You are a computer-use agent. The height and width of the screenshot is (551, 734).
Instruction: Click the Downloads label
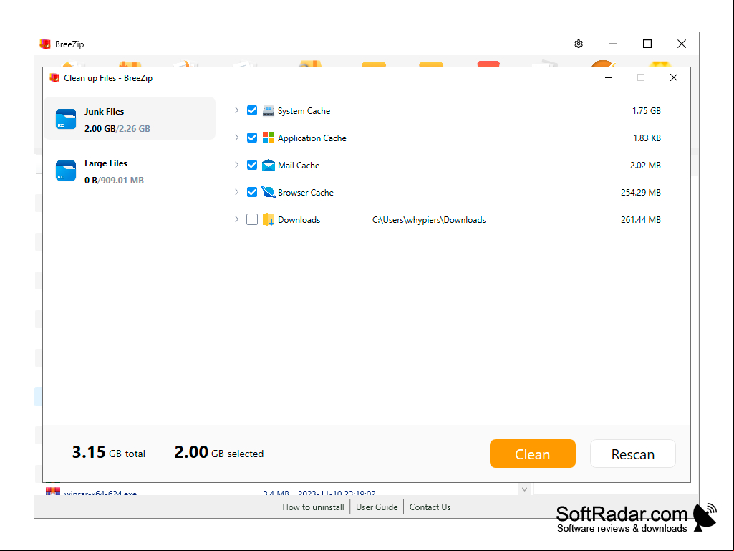[x=299, y=220]
